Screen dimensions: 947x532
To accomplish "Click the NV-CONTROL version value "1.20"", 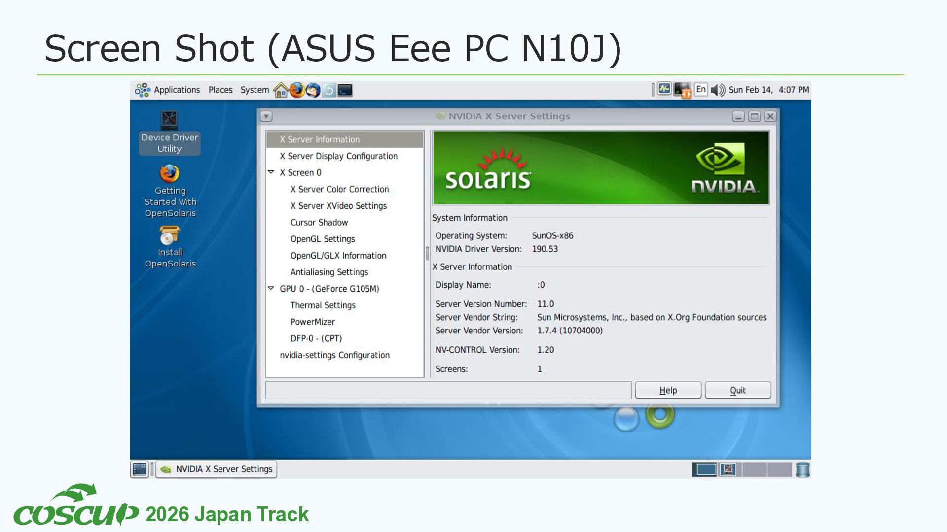I will click(545, 350).
